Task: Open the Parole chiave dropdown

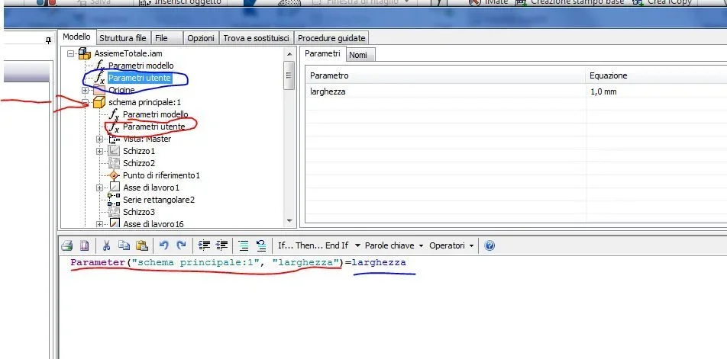Action: [x=393, y=245]
